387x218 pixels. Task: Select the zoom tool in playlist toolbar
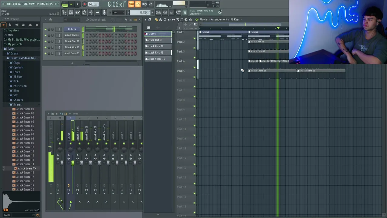tap(186, 19)
